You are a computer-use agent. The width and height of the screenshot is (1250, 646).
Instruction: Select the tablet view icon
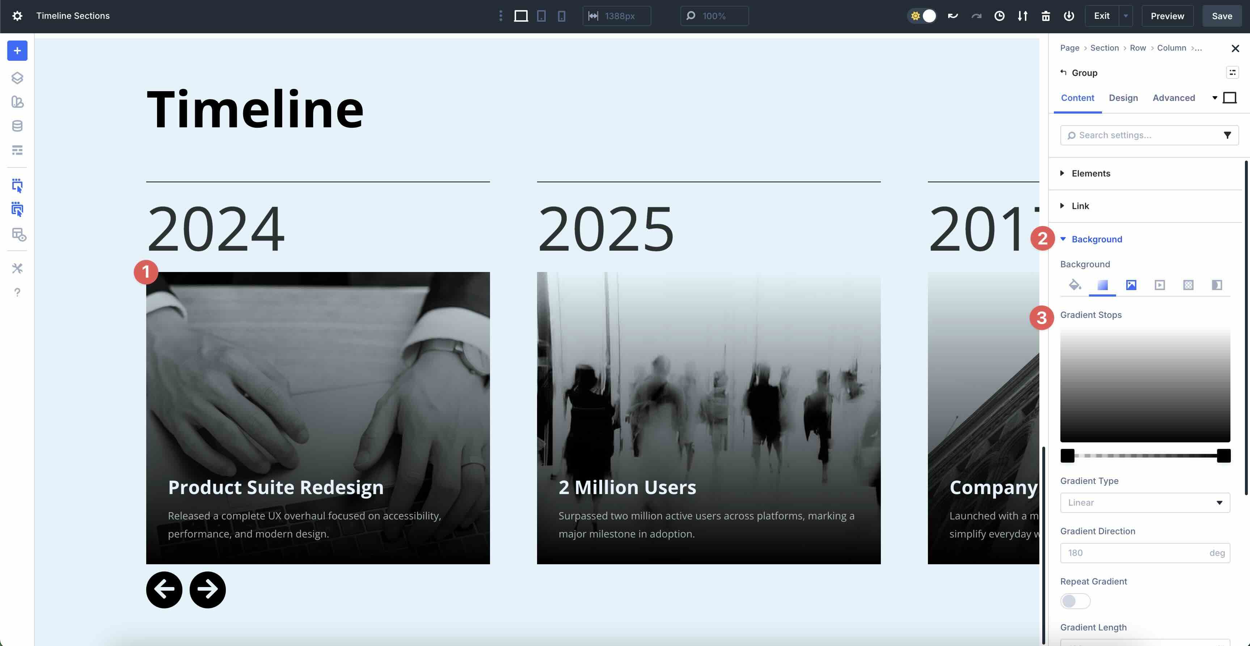point(541,16)
